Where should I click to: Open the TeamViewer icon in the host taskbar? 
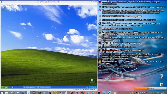(104, 93)
